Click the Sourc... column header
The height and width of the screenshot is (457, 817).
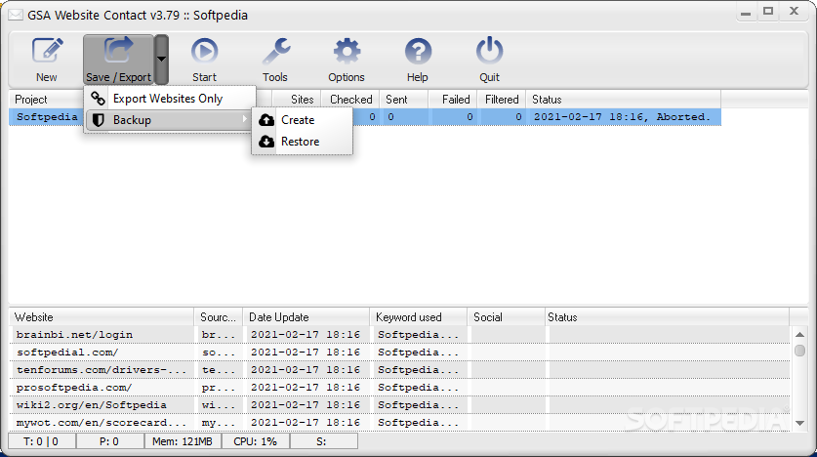click(218, 316)
